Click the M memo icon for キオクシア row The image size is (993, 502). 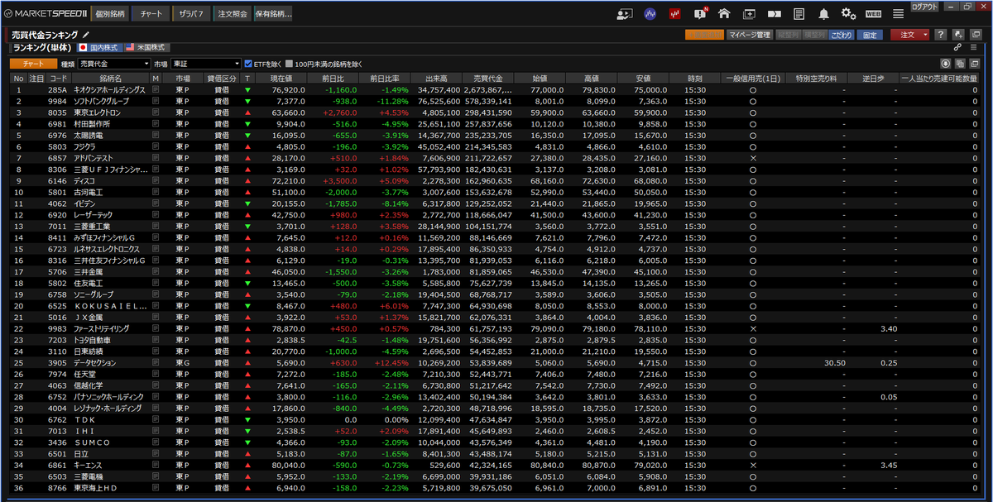pos(156,89)
